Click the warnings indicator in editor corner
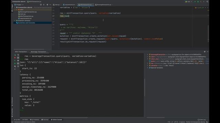Screen dimensions: 220x123 point(199,8)
